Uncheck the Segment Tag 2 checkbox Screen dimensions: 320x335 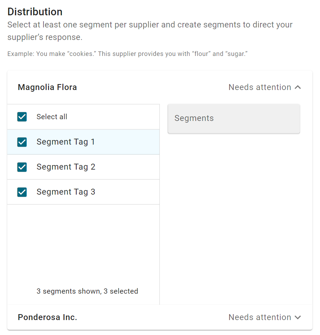pyautogui.click(x=22, y=167)
